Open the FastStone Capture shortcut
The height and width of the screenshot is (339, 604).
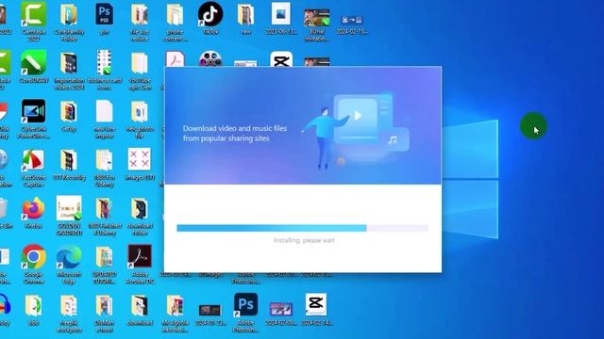coord(34,160)
